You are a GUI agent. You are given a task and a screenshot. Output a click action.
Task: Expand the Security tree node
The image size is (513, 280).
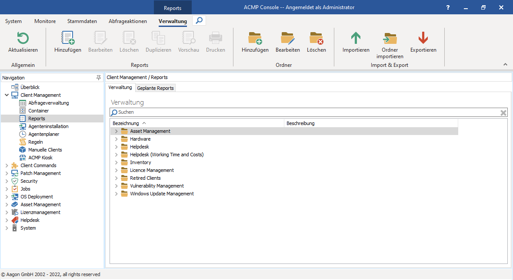click(7, 181)
